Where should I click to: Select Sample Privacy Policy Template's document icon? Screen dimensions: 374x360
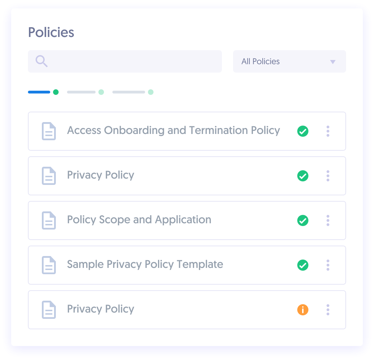pos(49,265)
